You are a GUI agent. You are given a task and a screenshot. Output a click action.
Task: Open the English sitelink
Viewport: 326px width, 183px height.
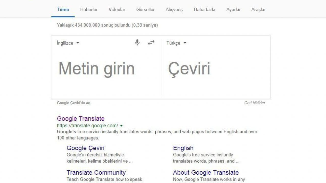[183, 148]
